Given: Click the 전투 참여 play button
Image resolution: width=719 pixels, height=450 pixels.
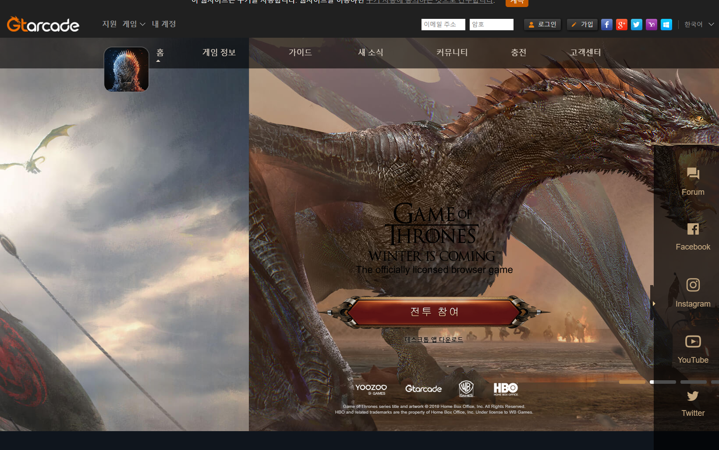Looking at the screenshot, I should (x=434, y=312).
